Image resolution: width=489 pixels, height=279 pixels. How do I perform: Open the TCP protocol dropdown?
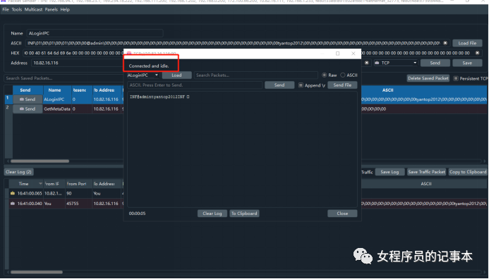click(395, 63)
